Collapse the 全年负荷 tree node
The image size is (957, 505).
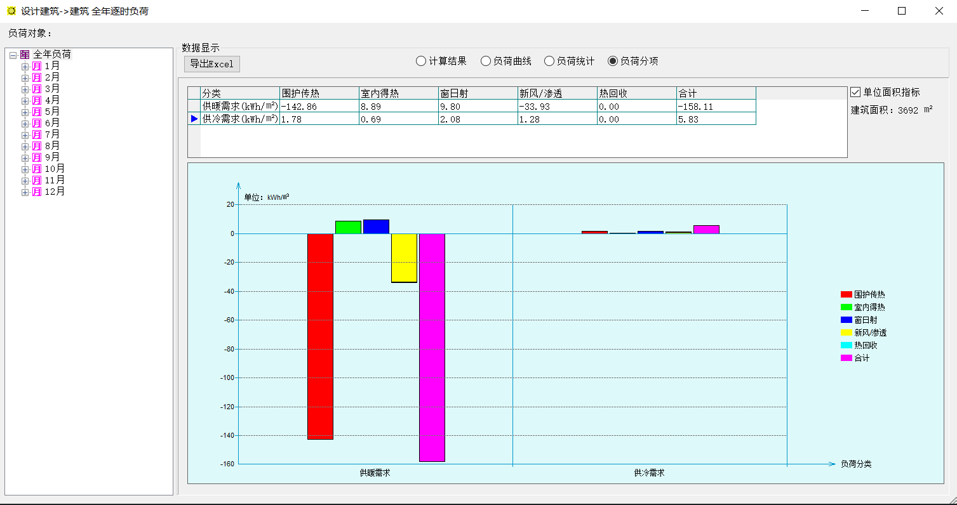coord(13,55)
